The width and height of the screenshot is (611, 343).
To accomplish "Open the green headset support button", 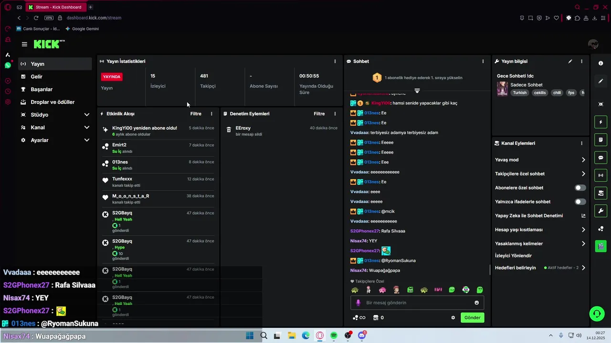I will click(x=597, y=313).
